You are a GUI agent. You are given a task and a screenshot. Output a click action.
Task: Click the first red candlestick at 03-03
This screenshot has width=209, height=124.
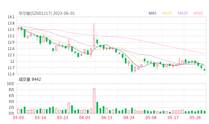[18, 28]
